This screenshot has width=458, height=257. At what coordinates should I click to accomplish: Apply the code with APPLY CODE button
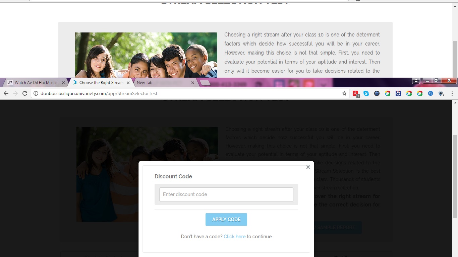click(x=226, y=220)
